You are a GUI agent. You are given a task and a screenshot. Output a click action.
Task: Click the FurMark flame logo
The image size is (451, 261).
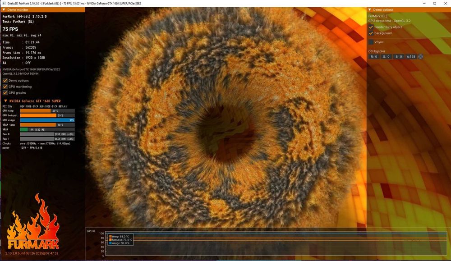point(33,221)
